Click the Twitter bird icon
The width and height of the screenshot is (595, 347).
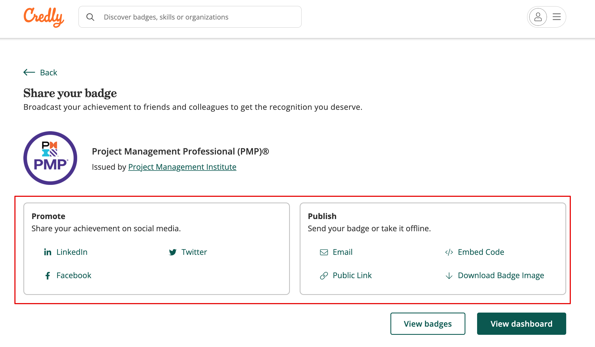173,252
